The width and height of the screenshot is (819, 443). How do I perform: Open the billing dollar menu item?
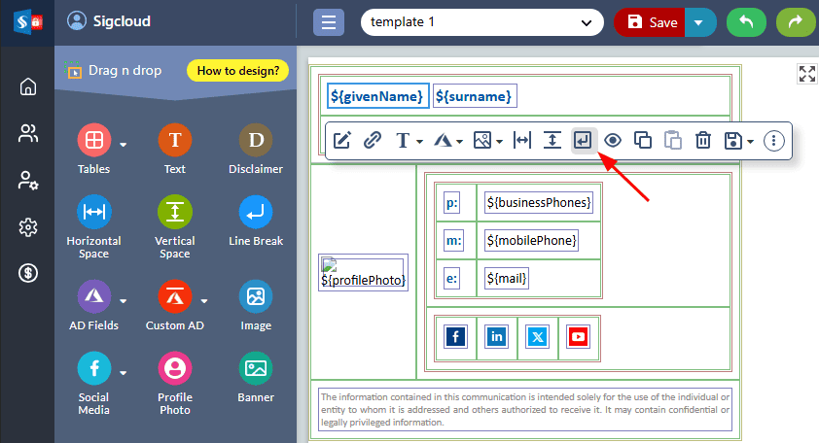[x=27, y=273]
